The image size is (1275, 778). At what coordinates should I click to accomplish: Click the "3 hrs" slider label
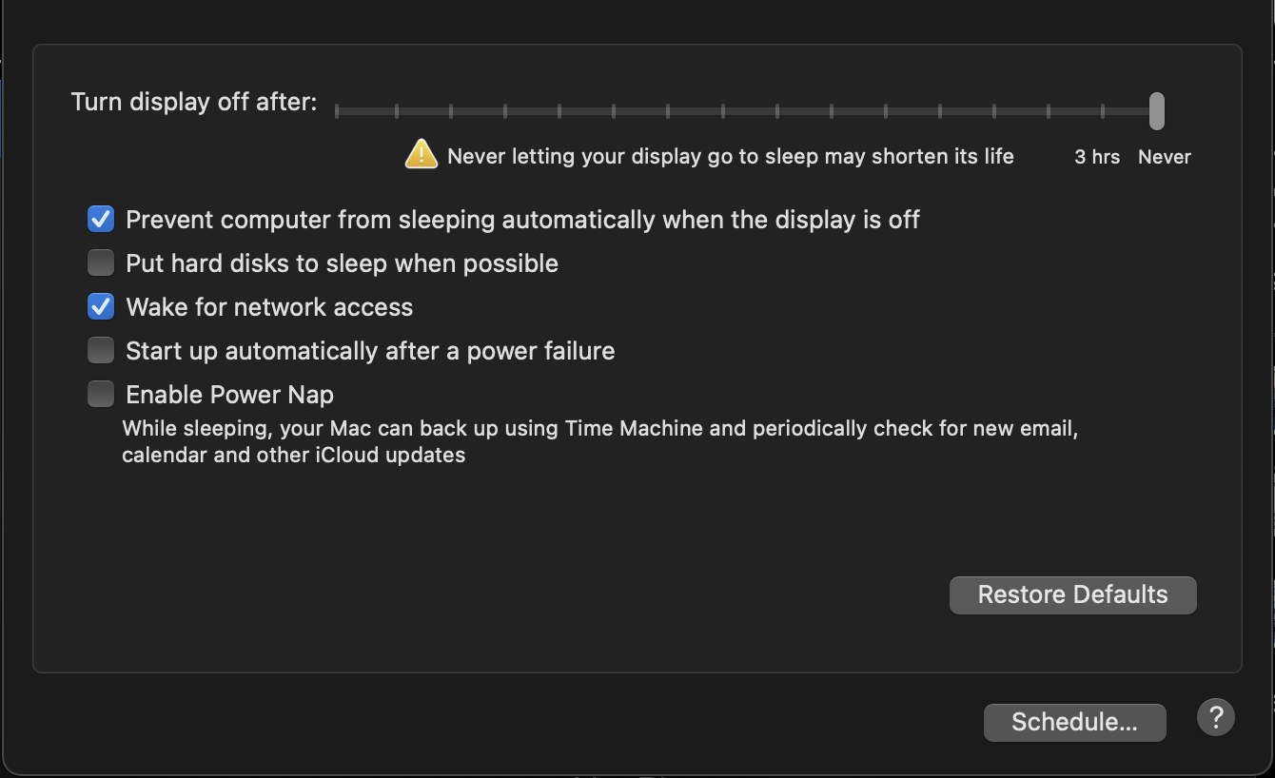coord(1097,157)
